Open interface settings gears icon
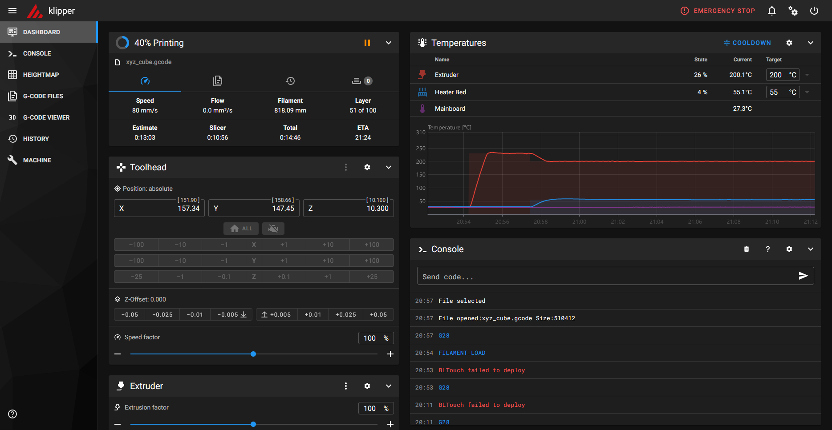The image size is (832, 430). 793,11
